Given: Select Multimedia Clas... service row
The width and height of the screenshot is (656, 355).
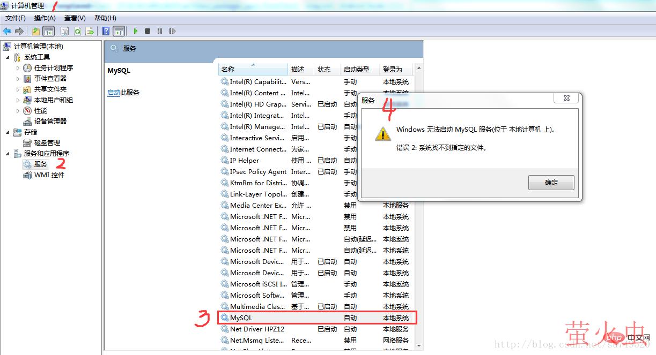Looking at the screenshot, I should point(318,307).
